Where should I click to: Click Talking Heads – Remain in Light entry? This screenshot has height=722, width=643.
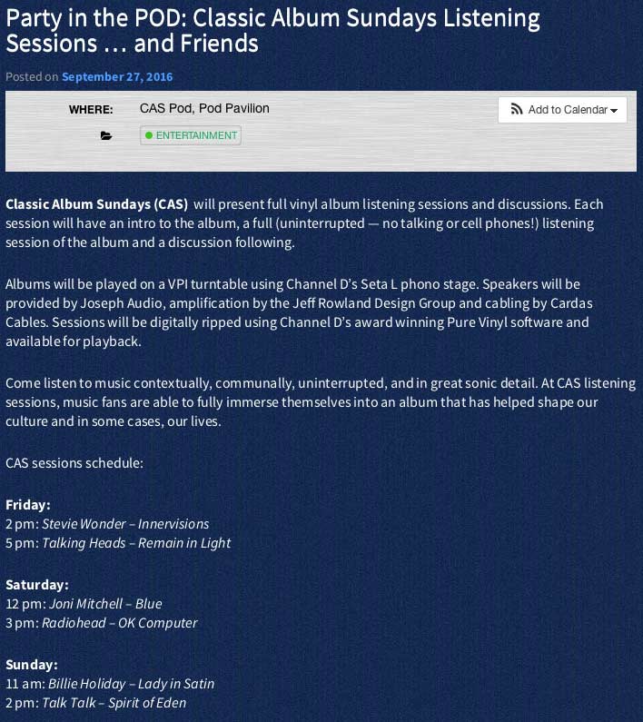coord(136,543)
